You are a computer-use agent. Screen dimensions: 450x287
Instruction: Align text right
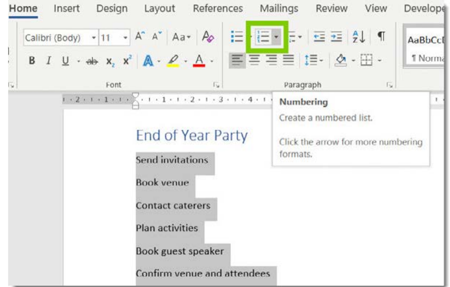click(271, 60)
